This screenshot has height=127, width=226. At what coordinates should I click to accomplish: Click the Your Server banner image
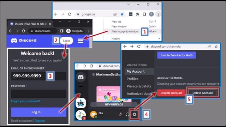108,94
